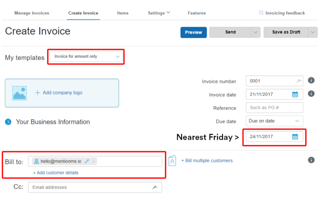The width and height of the screenshot is (321, 201).
Task: Open the invoice date calendar picker
Action: pos(295,95)
